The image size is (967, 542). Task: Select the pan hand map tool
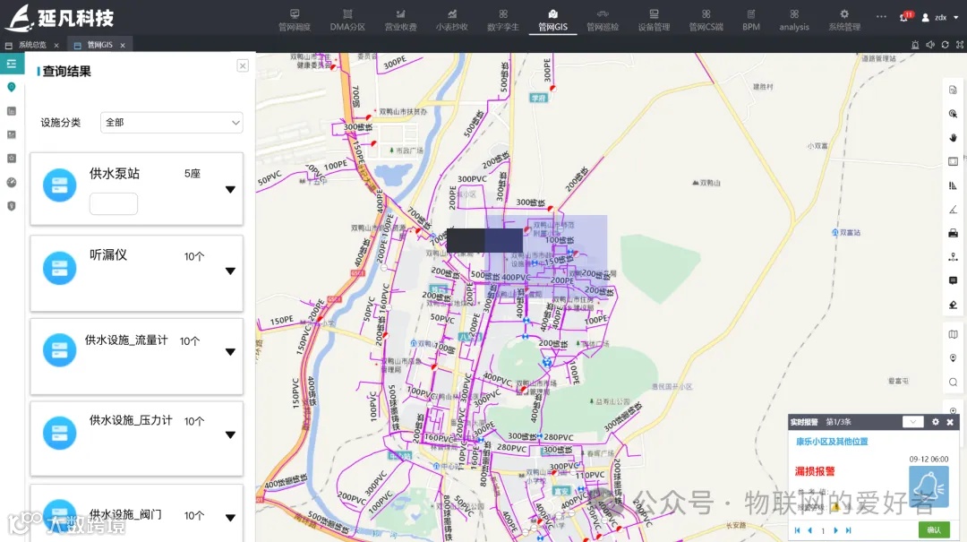pos(953,138)
